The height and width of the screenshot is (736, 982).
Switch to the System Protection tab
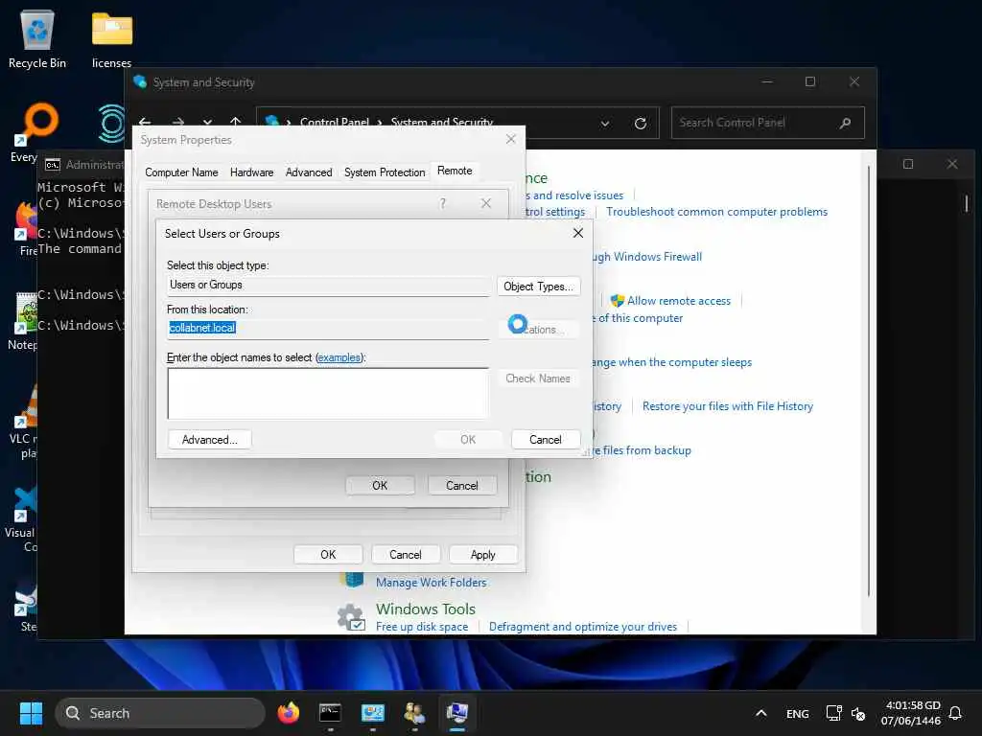pyautogui.click(x=385, y=172)
